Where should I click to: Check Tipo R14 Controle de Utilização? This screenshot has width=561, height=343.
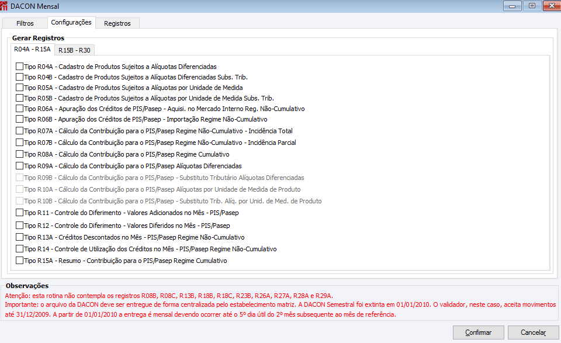20,249
